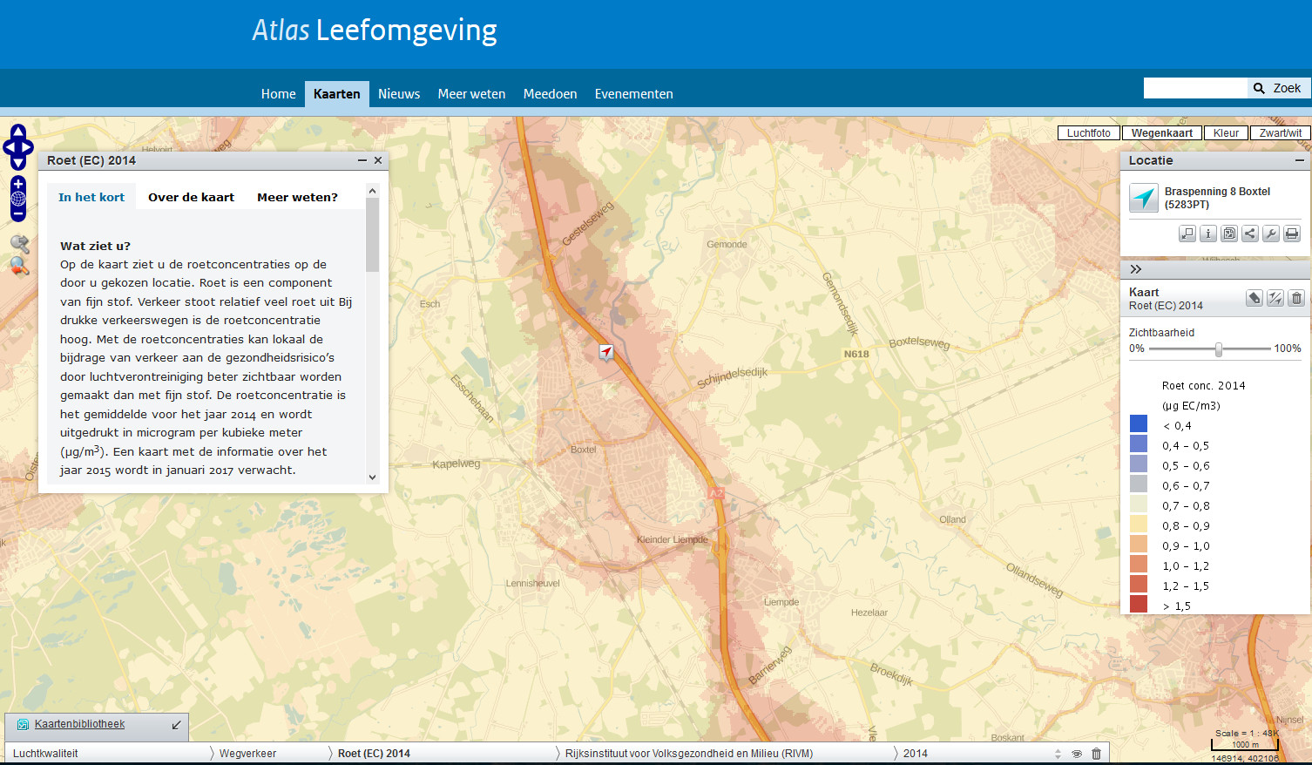Viewport: 1312px width, 765px height.
Task: Open the Kaarten menu item
Action: click(337, 94)
